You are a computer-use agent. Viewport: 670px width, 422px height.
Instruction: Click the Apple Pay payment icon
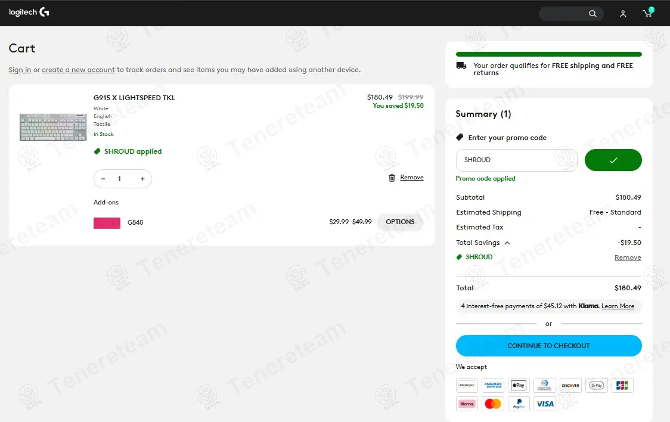click(x=519, y=385)
